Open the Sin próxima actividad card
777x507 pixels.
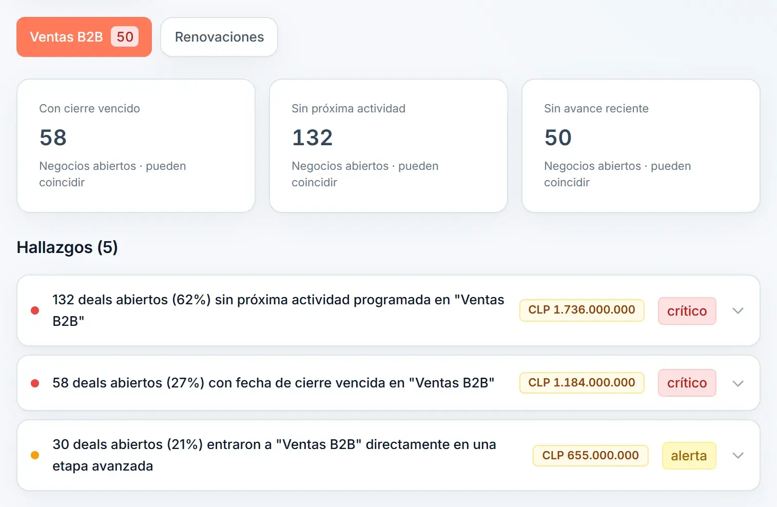coord(388,146)
